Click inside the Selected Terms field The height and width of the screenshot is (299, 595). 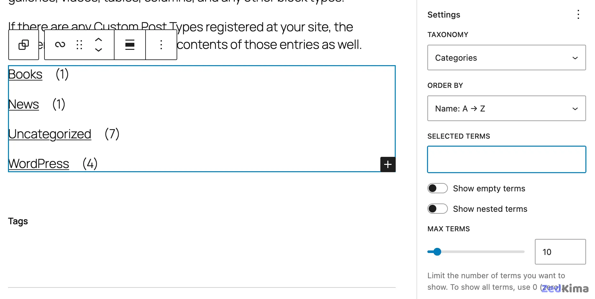tap(506, 159)
